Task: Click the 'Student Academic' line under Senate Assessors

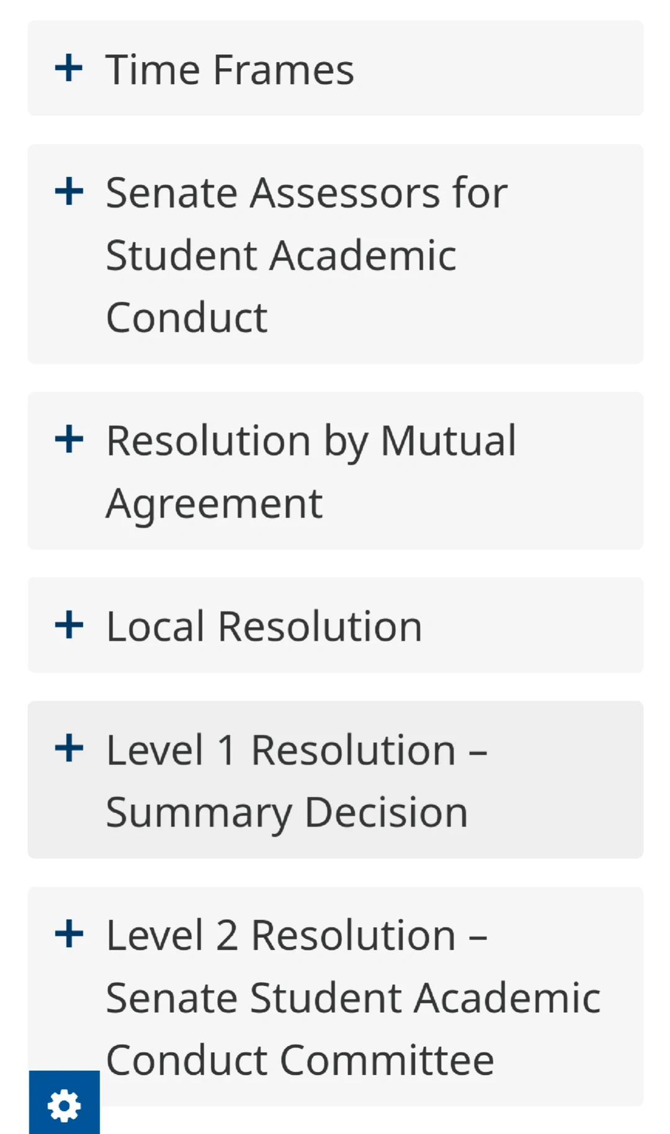Action: pyautogui.click(x=281, y=255)
